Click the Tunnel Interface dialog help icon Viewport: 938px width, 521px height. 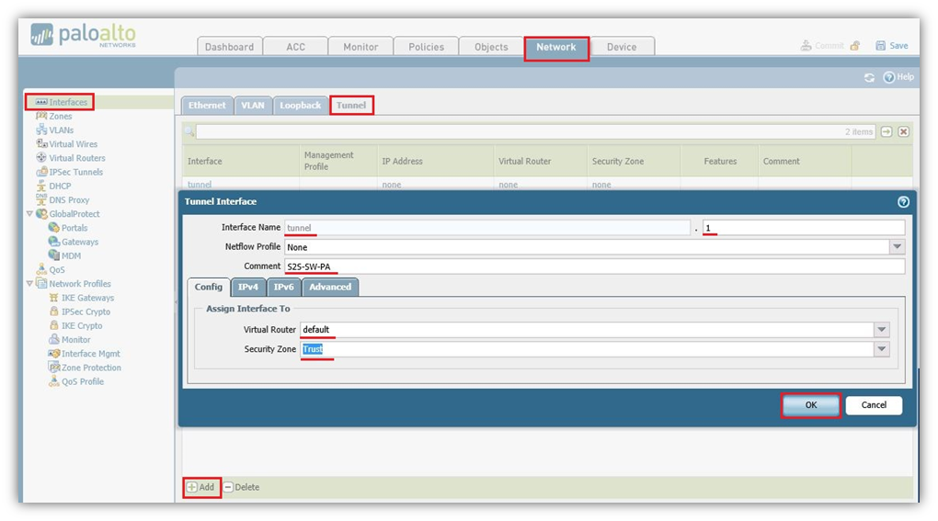903,201
